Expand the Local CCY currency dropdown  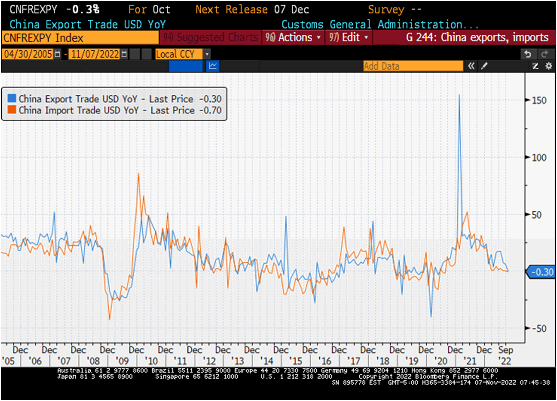click(x=207, y=54)
